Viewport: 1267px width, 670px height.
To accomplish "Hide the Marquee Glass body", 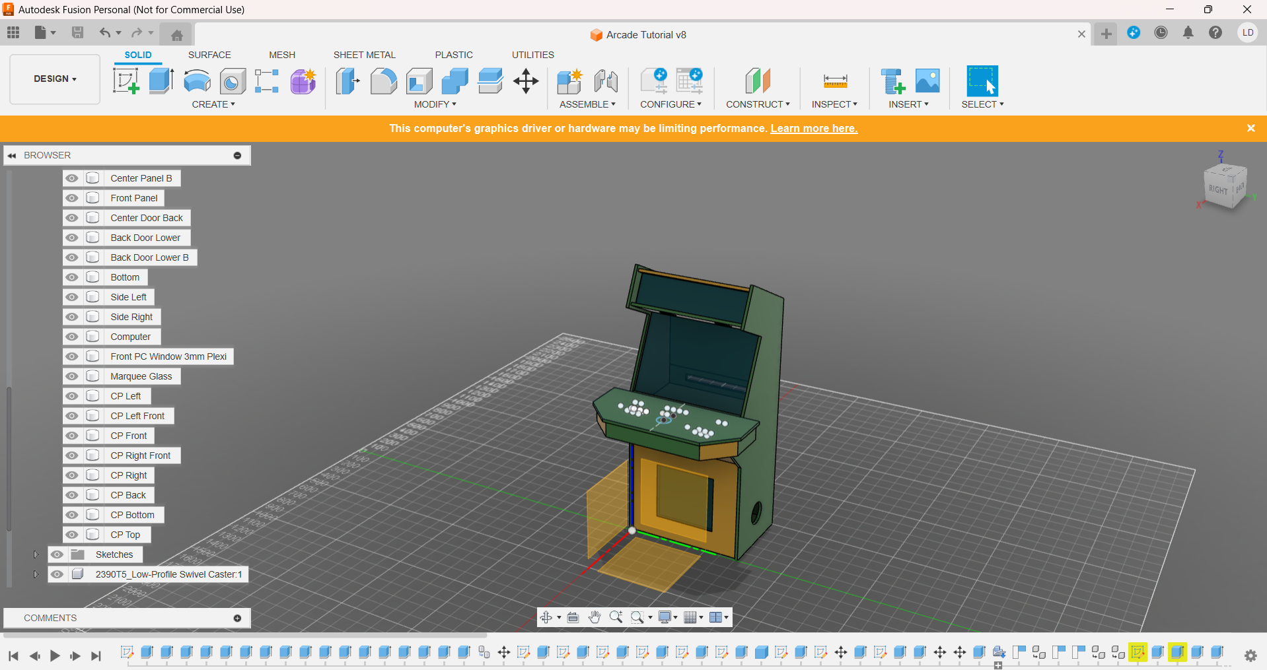I will coord(72,376).
